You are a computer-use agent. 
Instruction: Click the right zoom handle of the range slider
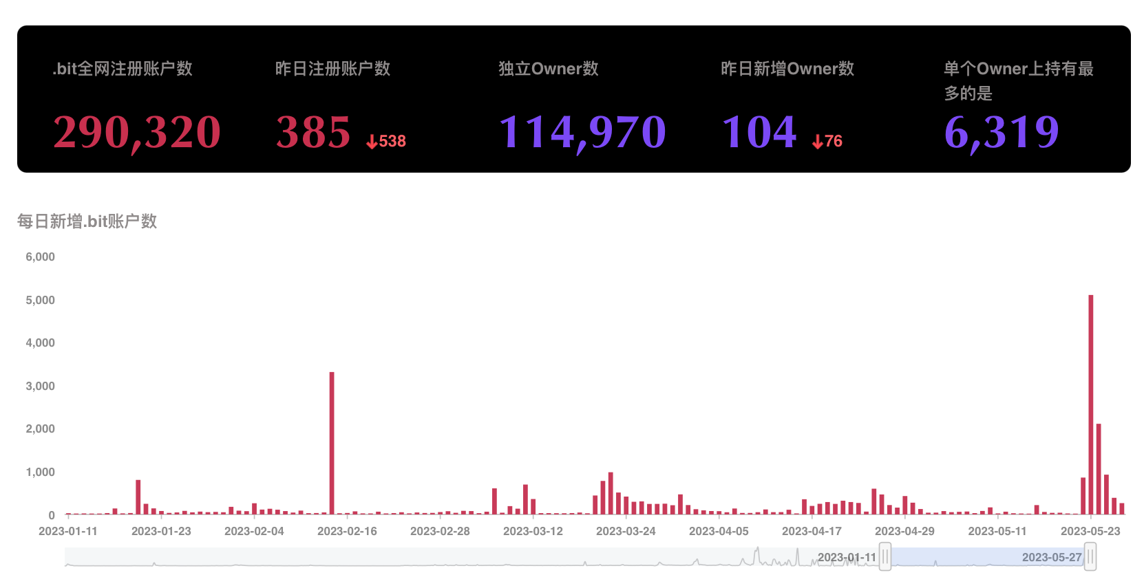[1090, 556]
